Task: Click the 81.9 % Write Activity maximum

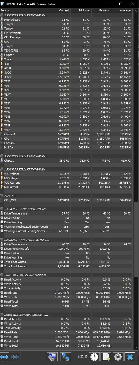Action: click(105, 324)
